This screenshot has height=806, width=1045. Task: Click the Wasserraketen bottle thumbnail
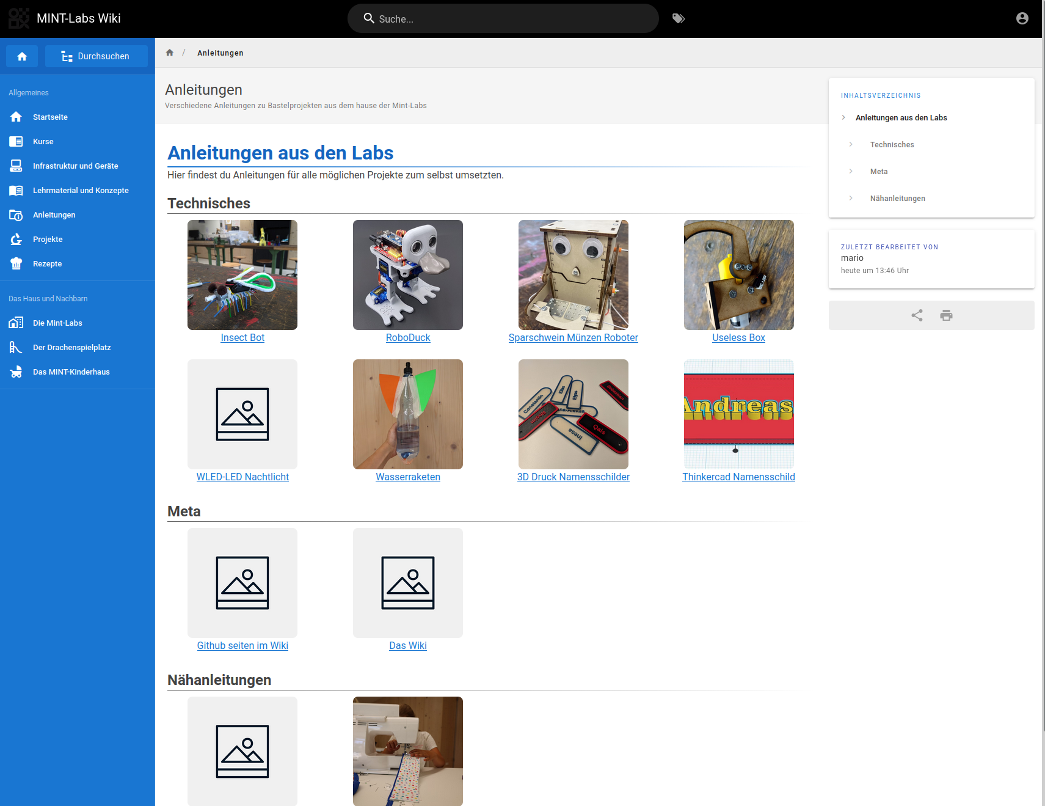tap(408, 414)
